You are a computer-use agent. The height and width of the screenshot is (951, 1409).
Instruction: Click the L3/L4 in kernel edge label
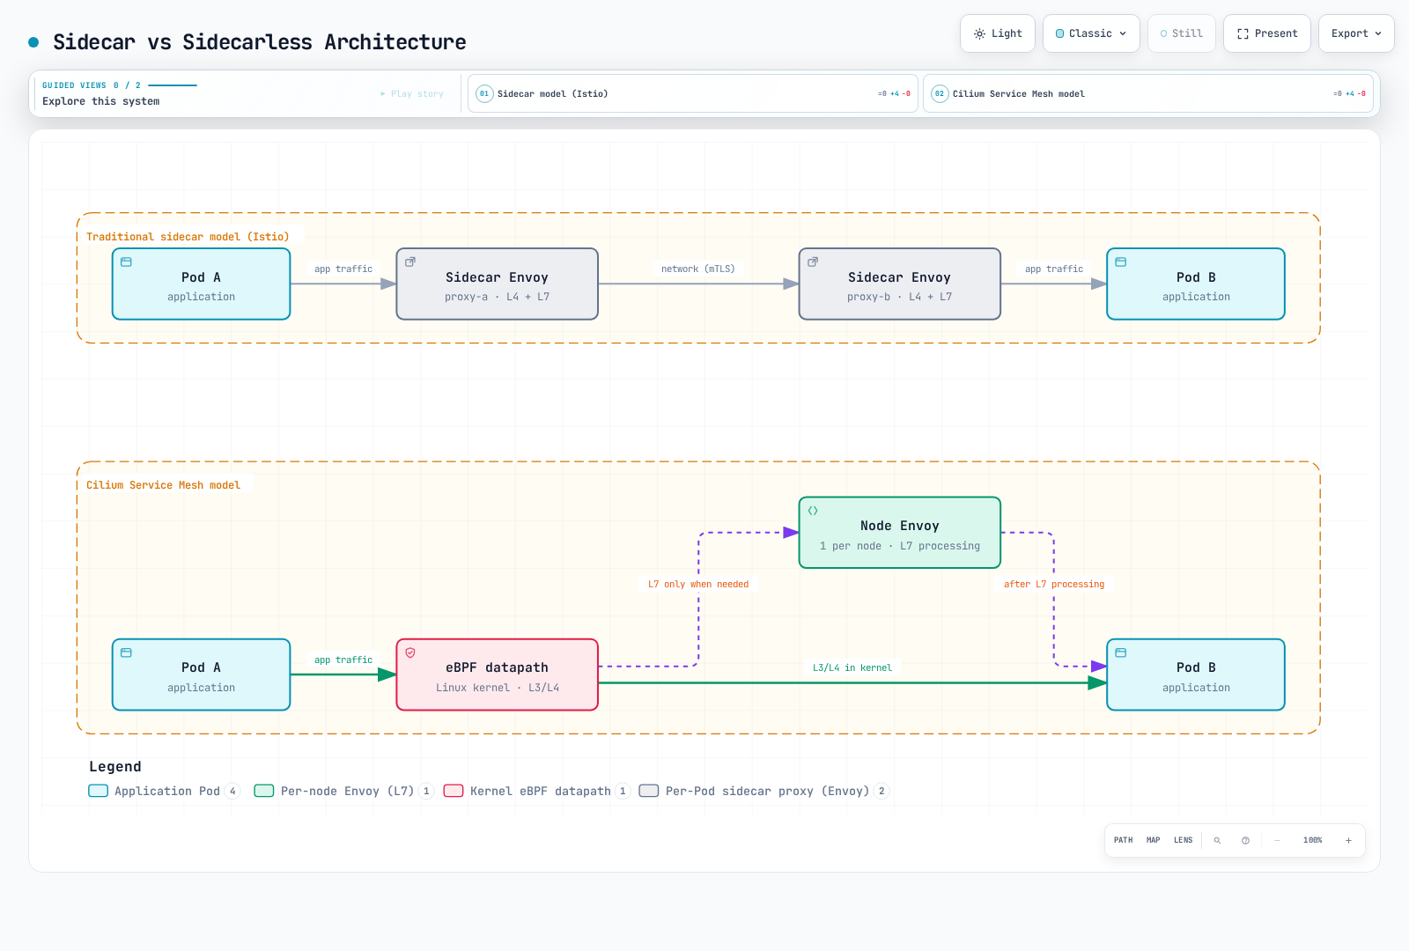(x=852, y=667)
